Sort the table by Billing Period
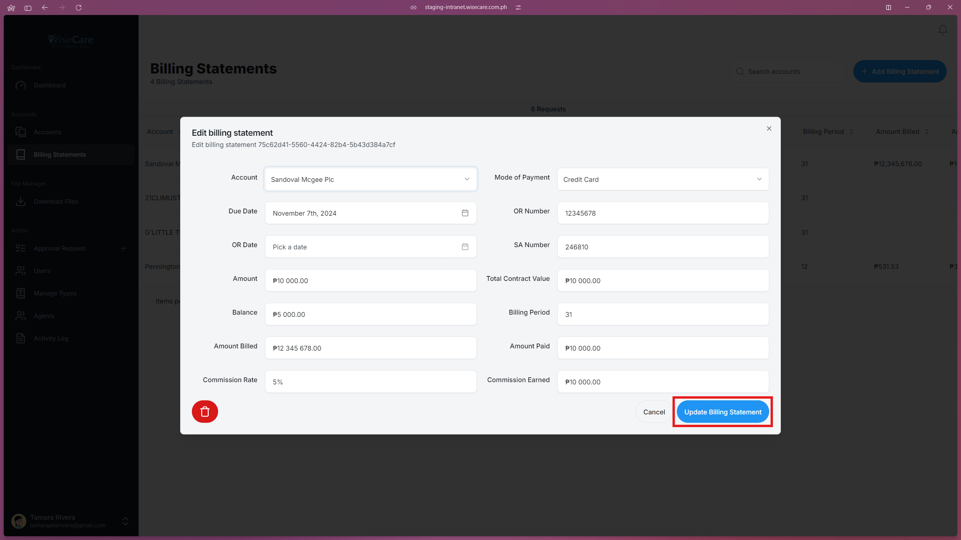 point(850,131)
